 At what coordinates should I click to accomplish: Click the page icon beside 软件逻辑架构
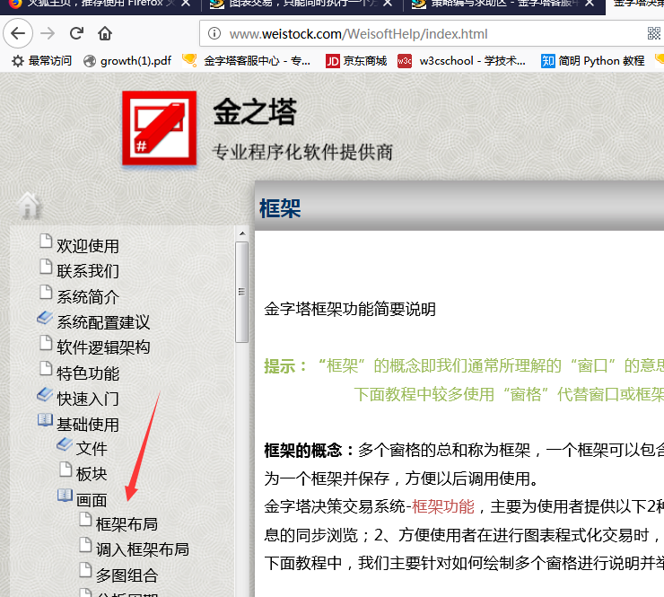pos(46,343)
